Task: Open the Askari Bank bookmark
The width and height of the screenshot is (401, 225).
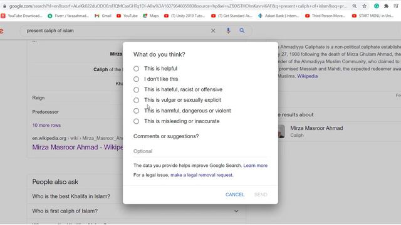Action: 279,16
